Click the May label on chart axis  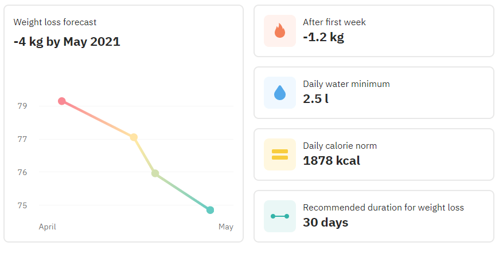click(226, 227)
